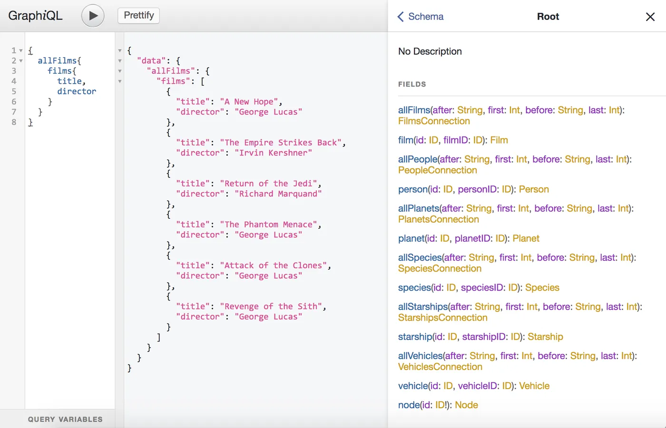The width and height of the screenshot is (666, 428).
Task: Close the documentation explorer panel
Action: 650,17
